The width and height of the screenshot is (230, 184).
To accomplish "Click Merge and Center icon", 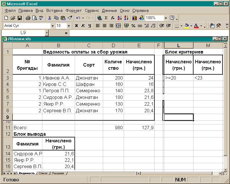I will (118, 26).
